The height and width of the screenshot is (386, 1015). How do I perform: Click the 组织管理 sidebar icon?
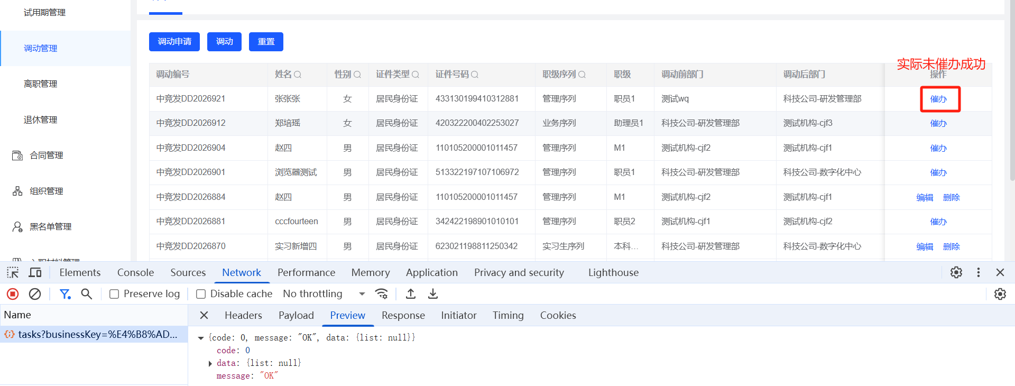click(17, 191)
